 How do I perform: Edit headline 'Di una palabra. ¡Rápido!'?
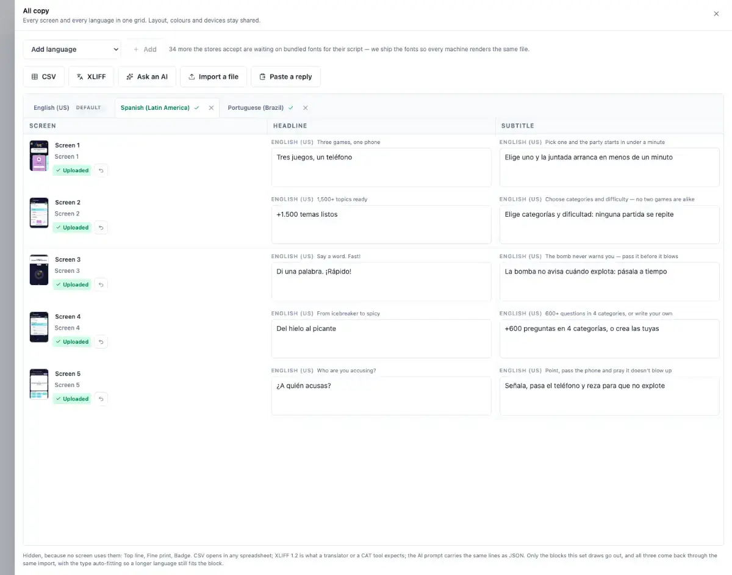[x=381, y=281]
